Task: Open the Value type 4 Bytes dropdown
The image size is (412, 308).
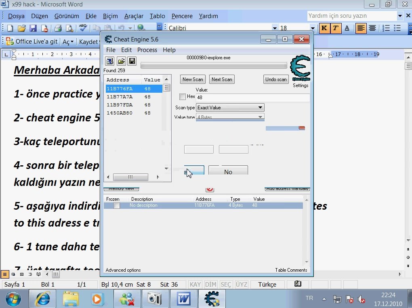Action: (230, 117)
